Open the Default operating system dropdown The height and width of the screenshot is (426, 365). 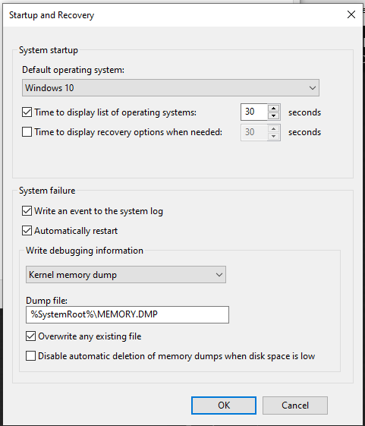[x=171, y=88]
